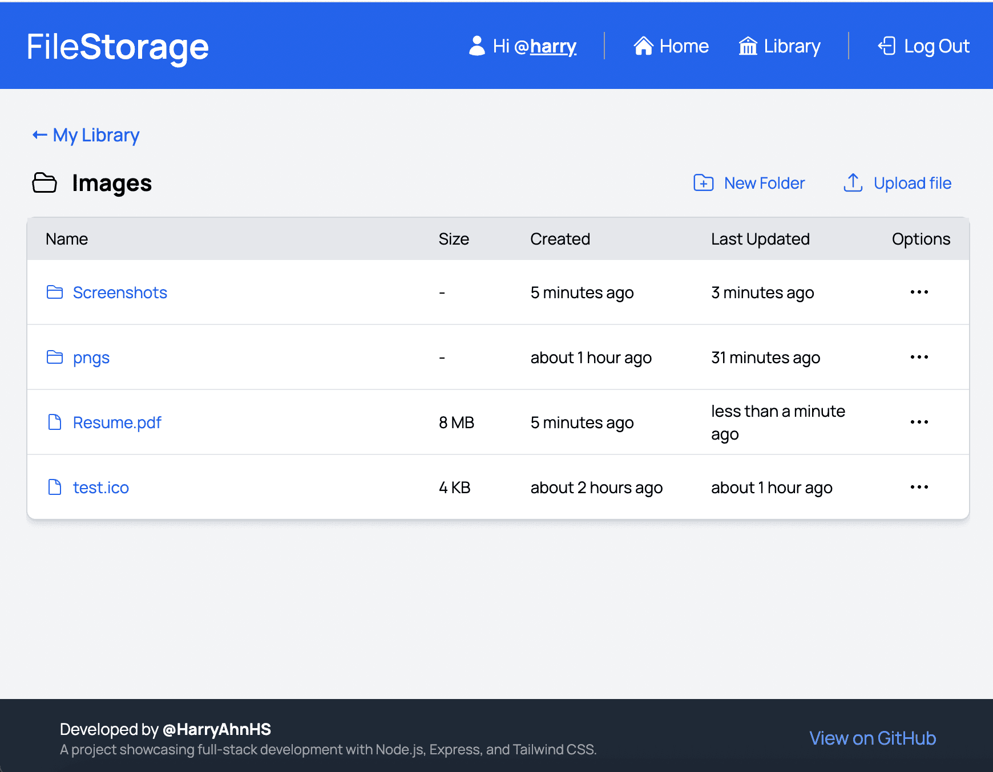Image resolution: width=993 pixels, height=772 pixels.
Task: Open View on GitHub link
Action: pyautogui.click(x=873, y=738)
